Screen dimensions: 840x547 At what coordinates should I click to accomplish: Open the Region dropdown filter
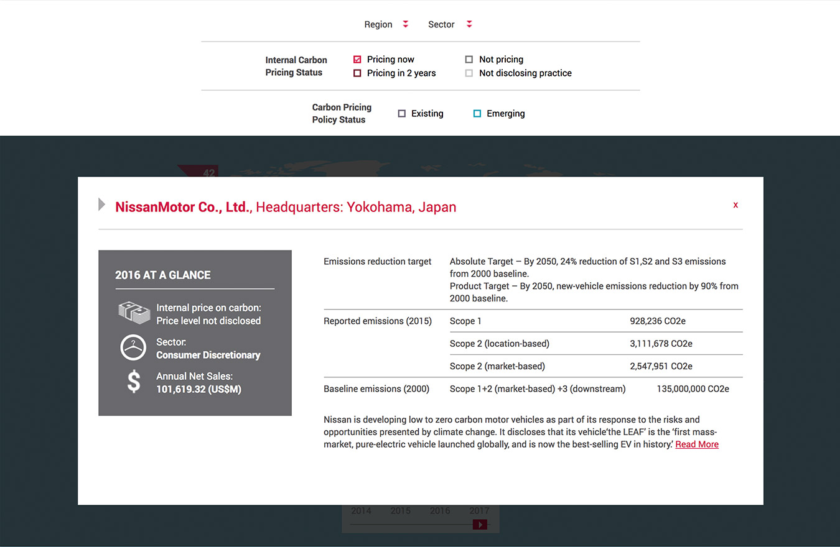386,24
